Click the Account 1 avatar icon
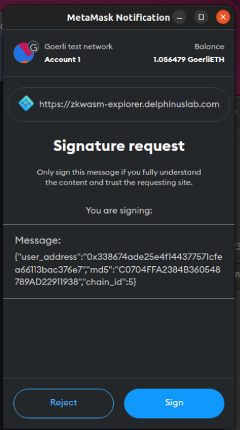 pyautogui.click(x=24, y=53)
